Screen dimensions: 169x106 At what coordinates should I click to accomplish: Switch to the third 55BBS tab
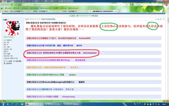point(74,11)
